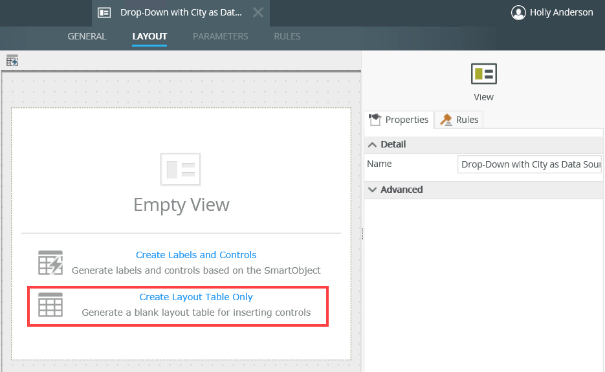Close the Drop-Down with City tab
The height and width of the screenshot is (372, 605).
258,13
